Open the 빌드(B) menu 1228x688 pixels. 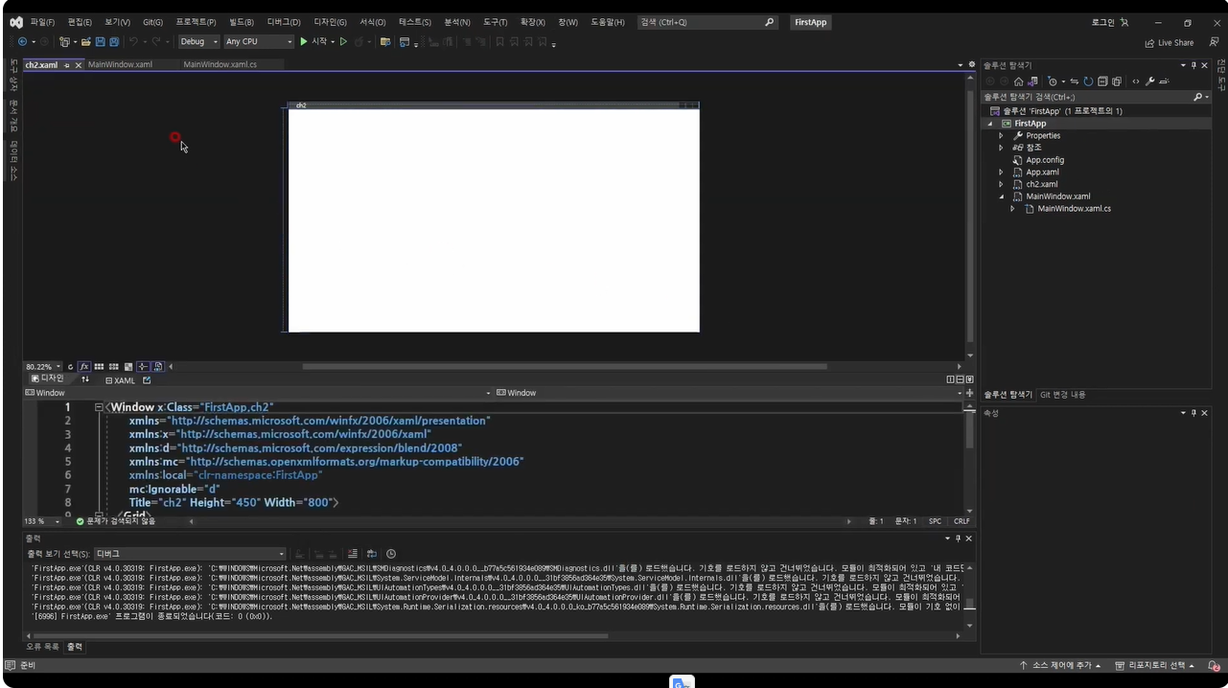[x=242, y=22]
